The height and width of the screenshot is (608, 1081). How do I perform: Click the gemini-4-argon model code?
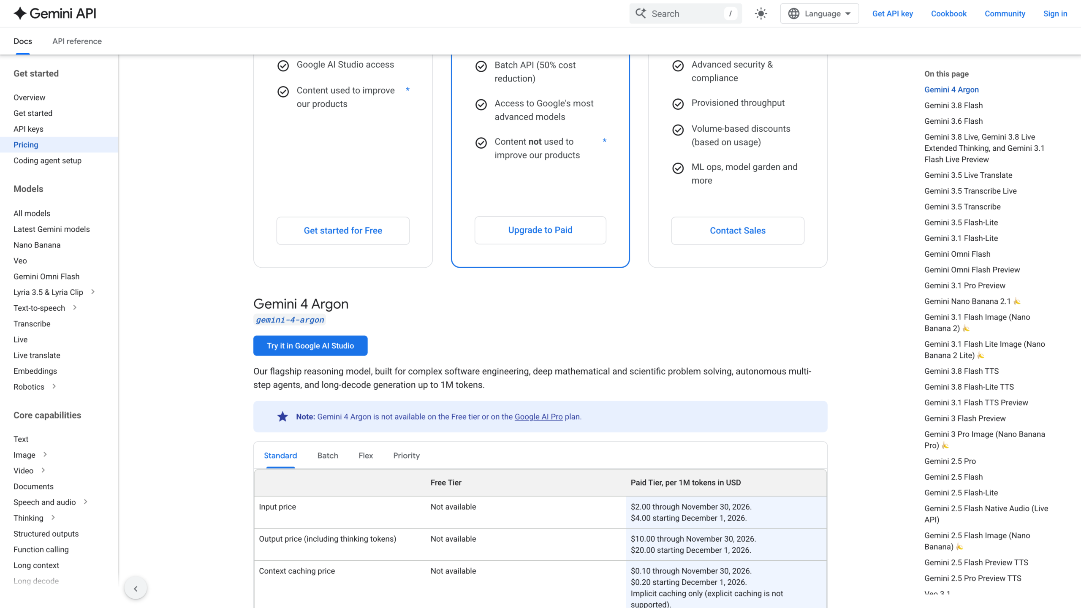point(290,320)
